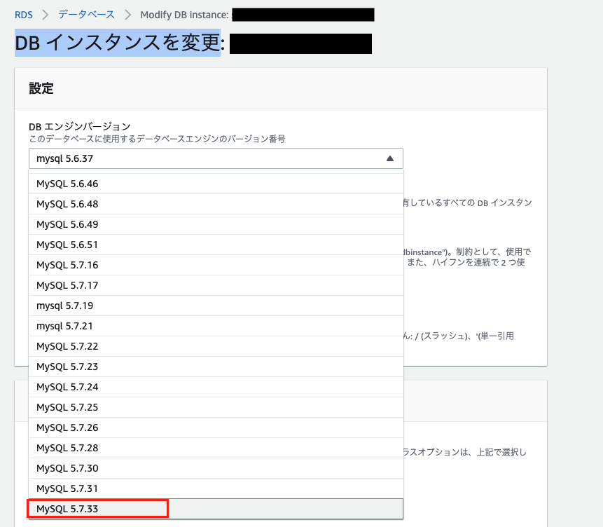Open the データベース breadcrumb link
The height and width of the screenshot is (527, 603).
(87, 15)
